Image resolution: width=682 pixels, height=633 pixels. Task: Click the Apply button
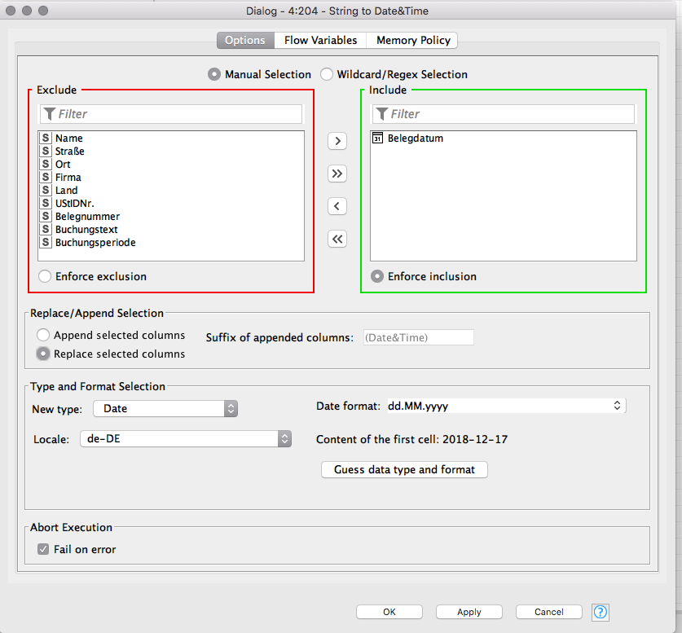pos(469,612)
